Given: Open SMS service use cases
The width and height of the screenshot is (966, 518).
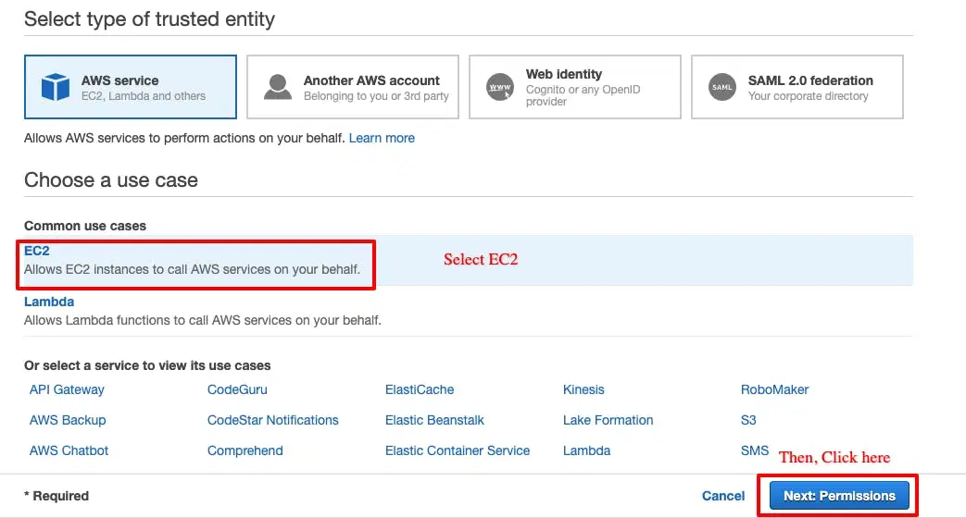Looking at the screenshot, I should pyautogui.click(x=755, y=450).
